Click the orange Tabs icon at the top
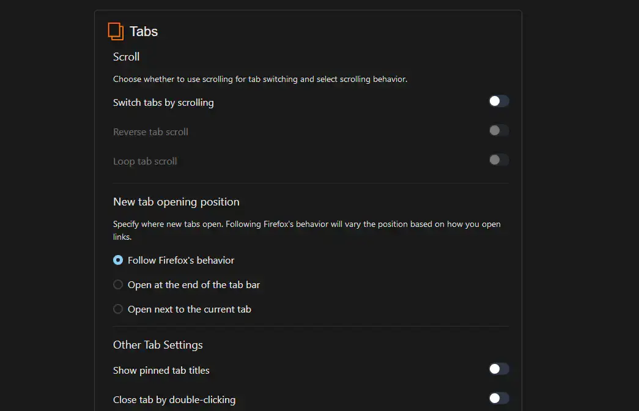The image size is (639, 411). [x=116, y=31]
